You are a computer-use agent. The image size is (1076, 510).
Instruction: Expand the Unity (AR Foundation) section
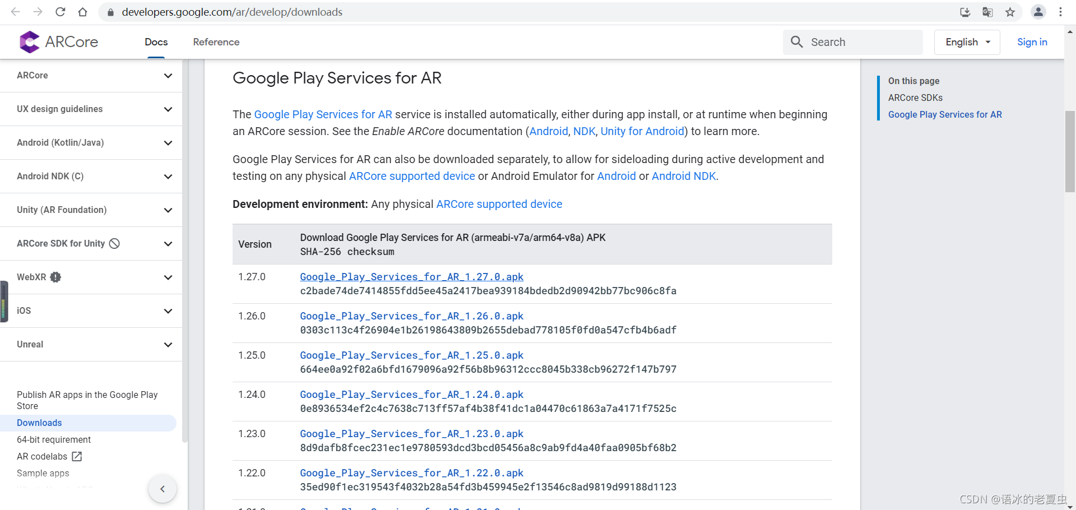pos(168,210)
